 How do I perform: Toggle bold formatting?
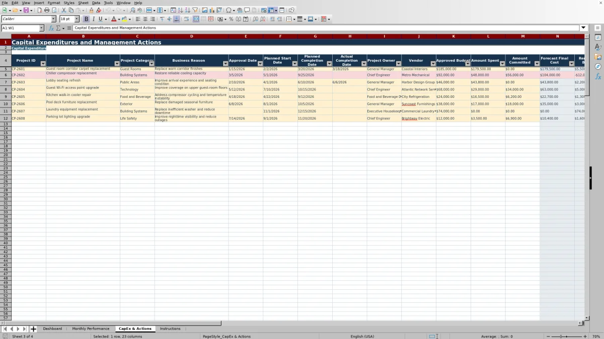[x=86, y=19]
